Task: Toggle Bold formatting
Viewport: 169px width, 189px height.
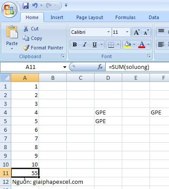Action: click(75, 45)
